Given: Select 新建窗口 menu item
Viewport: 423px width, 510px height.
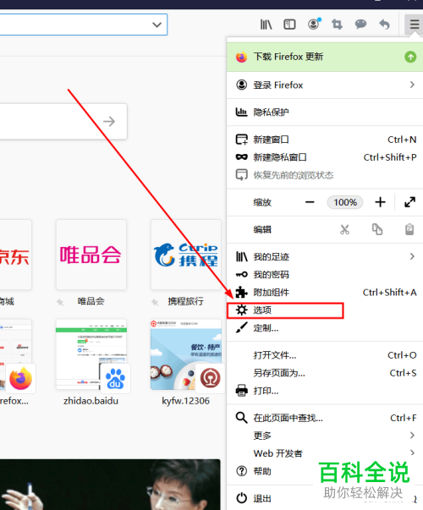Looking at the screenshot, I should coord(325,140).
